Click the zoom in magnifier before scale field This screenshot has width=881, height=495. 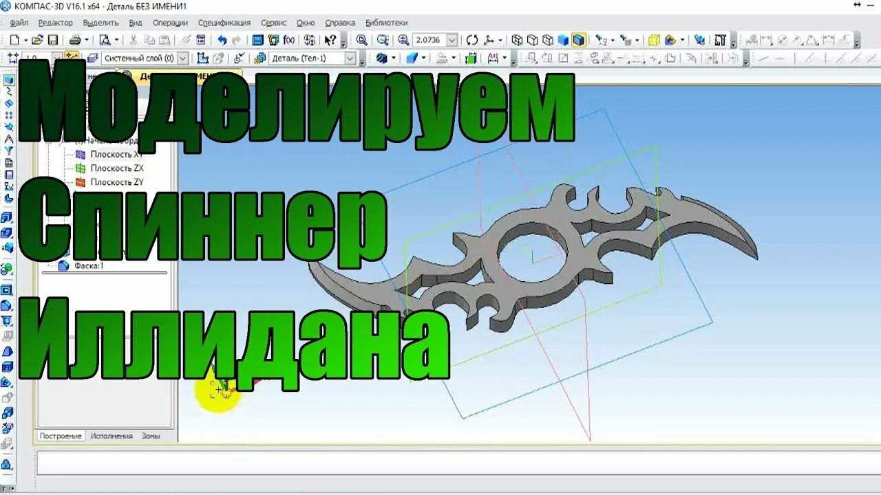tap(404, 40)
